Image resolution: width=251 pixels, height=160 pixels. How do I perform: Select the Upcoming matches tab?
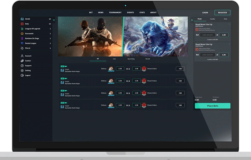pyautogui.click(x=131, y=59)
